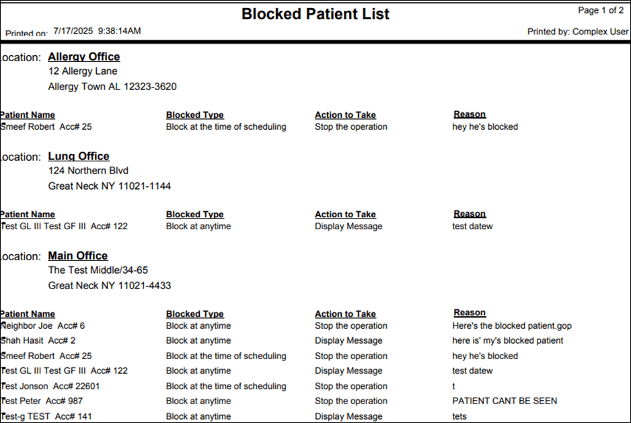Click reason "Here's the blocked patient.gop"
This screenshot has width=631, height=423.
pos(512,326)
